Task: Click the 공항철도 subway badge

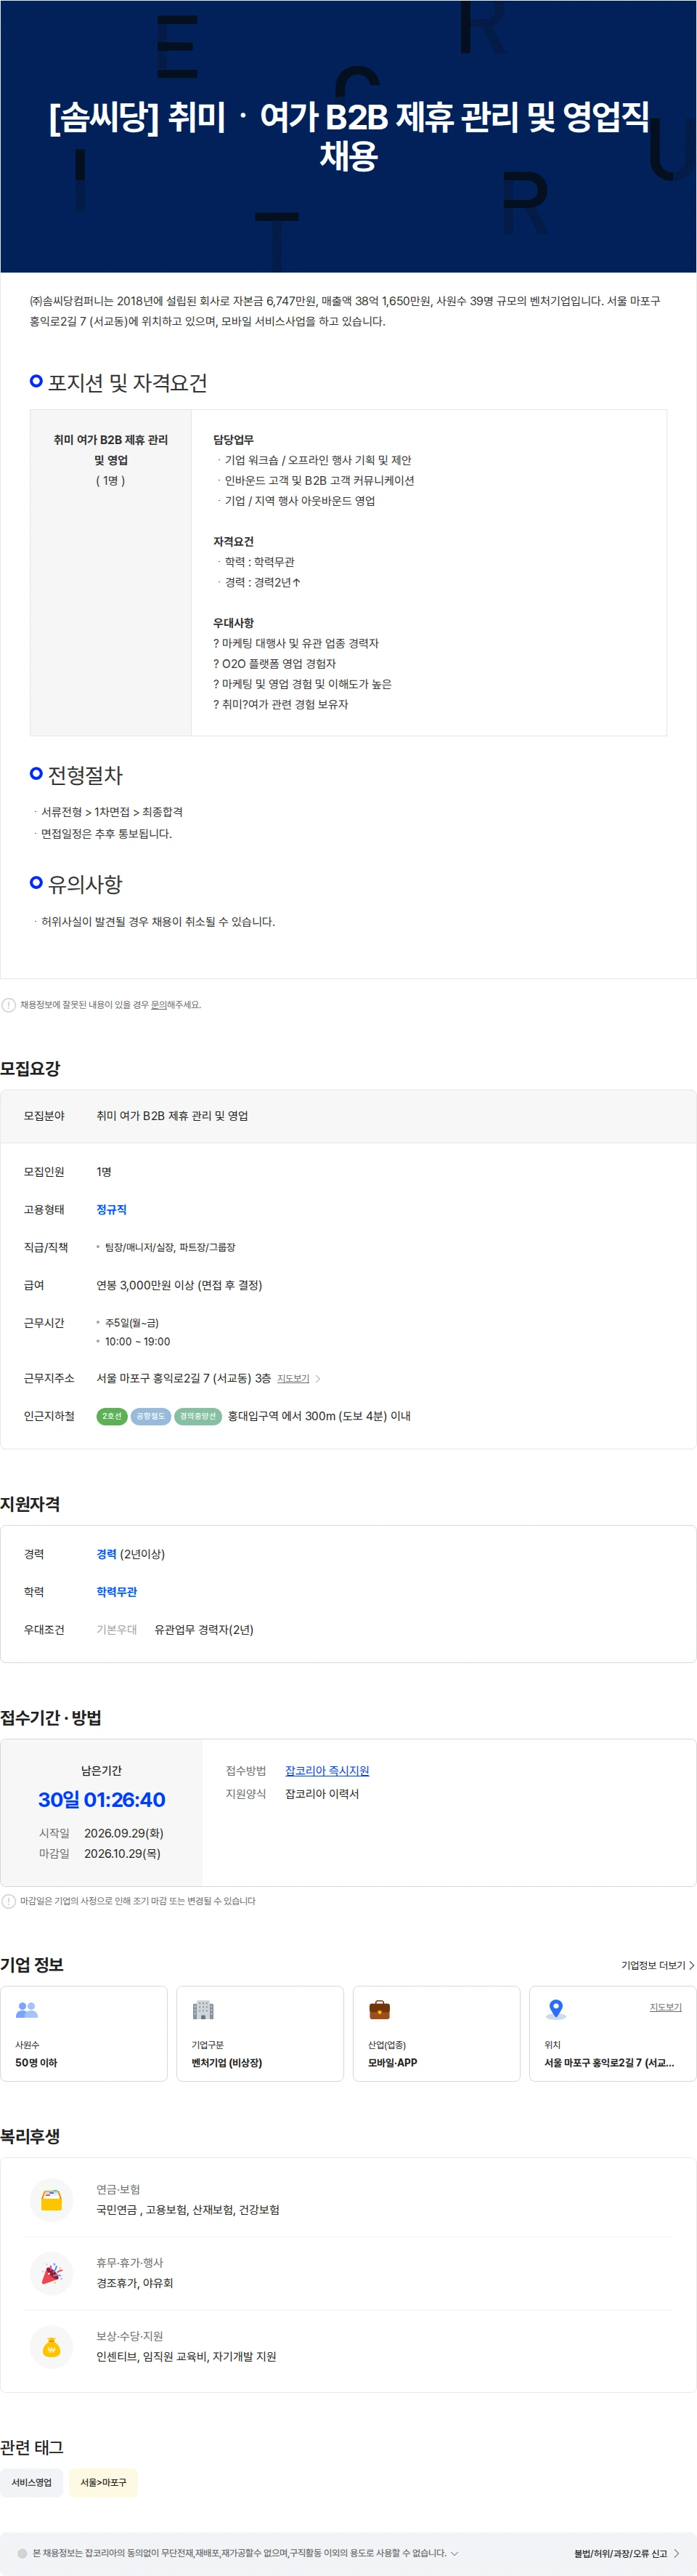Action: [x=151, y=1416]
